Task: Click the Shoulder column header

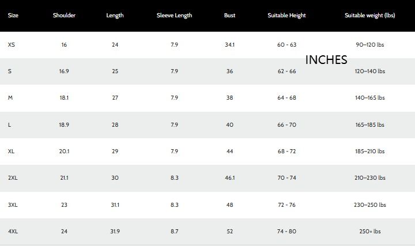Action: pyautogui.click(x=64, y=16)
